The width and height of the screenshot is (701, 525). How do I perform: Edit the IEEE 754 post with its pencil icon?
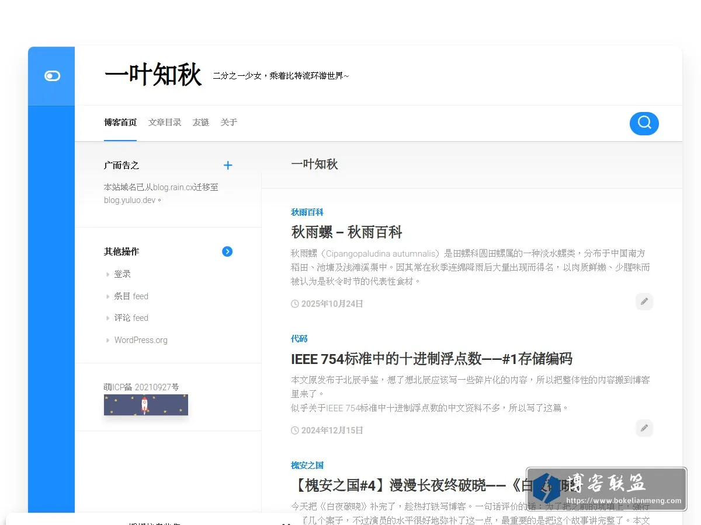coord(644,428)
